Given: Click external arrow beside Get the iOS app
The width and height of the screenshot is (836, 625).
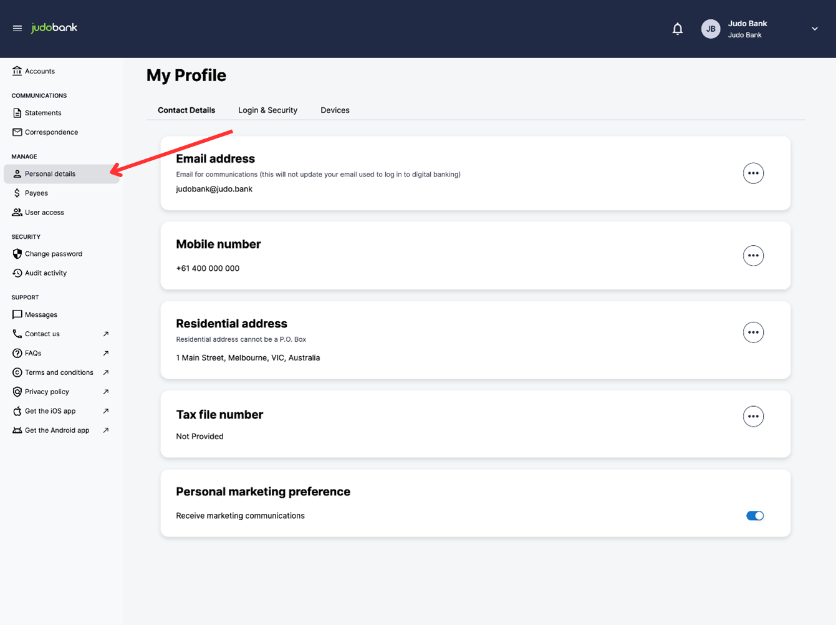Looking at the screenshot, I should (x=106, y=411).
